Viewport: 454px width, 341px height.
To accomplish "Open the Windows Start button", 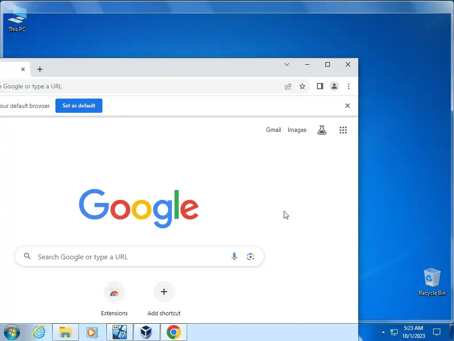I will (x=12, y=332).
